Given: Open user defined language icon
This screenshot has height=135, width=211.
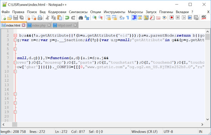Looking at the screenshot, I should 140,17.
